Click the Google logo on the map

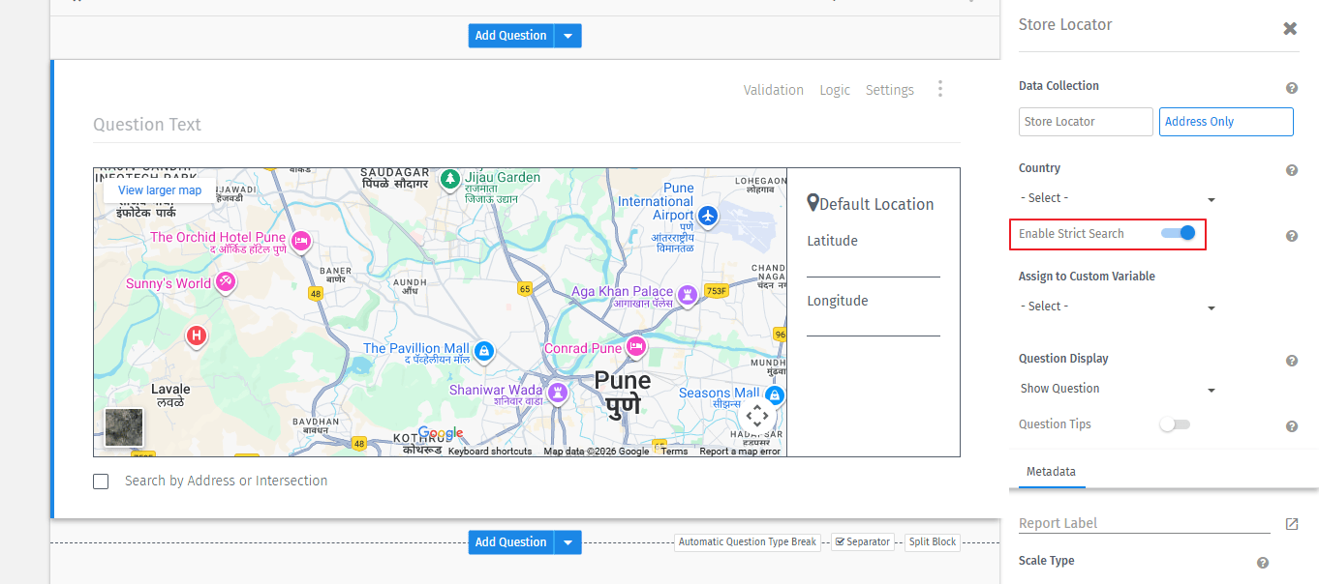click(x=441, y=433)
